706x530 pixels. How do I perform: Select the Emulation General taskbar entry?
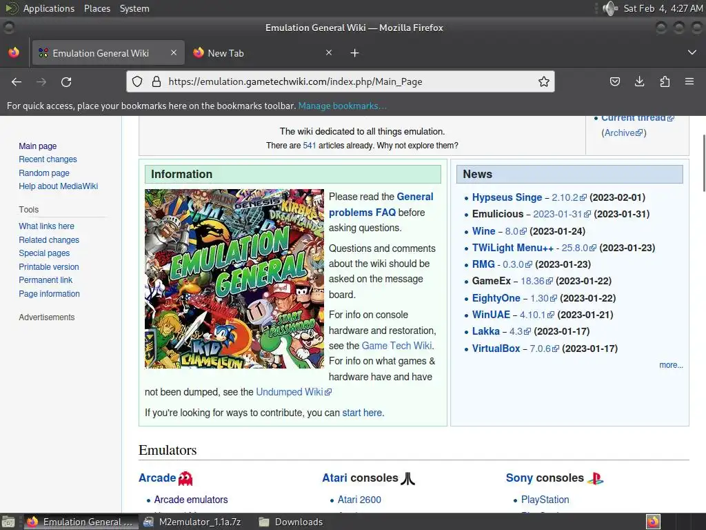[81, 522]
